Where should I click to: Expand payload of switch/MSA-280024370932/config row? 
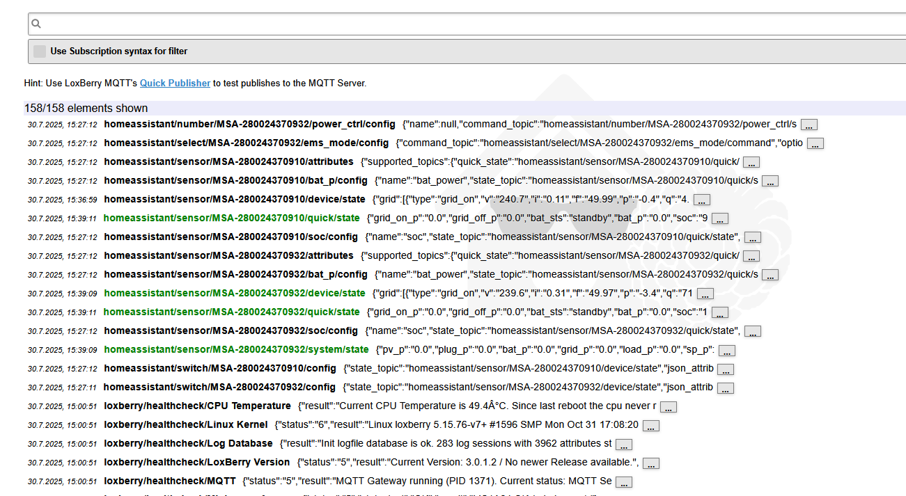725,388
